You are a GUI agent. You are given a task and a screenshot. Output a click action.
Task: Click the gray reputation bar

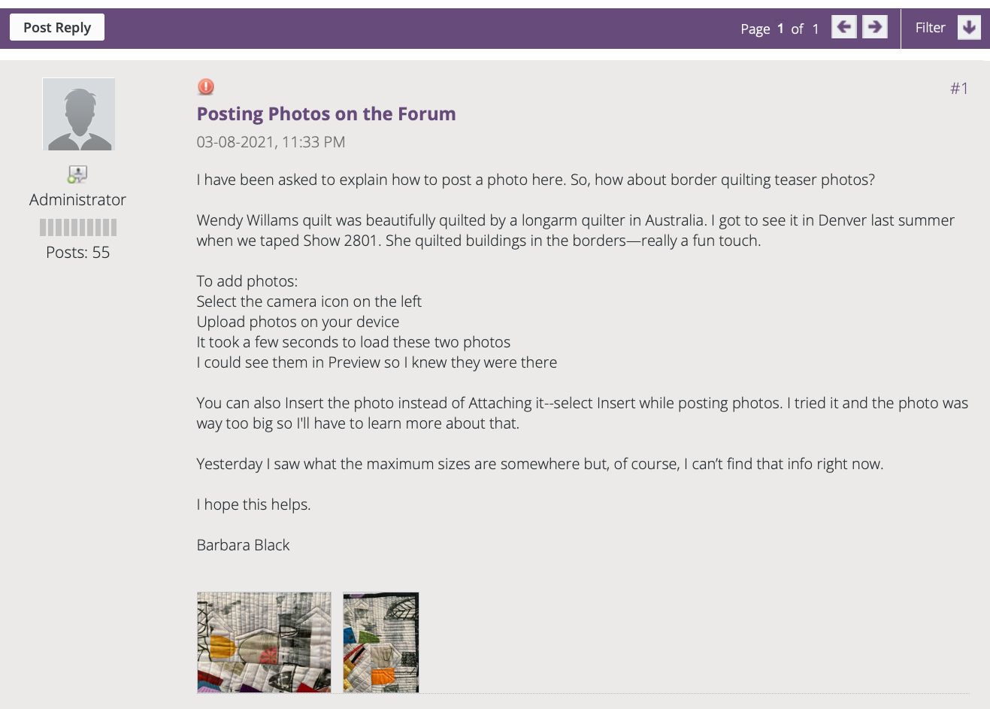(78, 227)
